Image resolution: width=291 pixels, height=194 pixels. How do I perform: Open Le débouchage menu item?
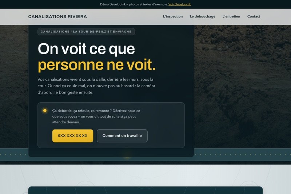click(203, 16)
